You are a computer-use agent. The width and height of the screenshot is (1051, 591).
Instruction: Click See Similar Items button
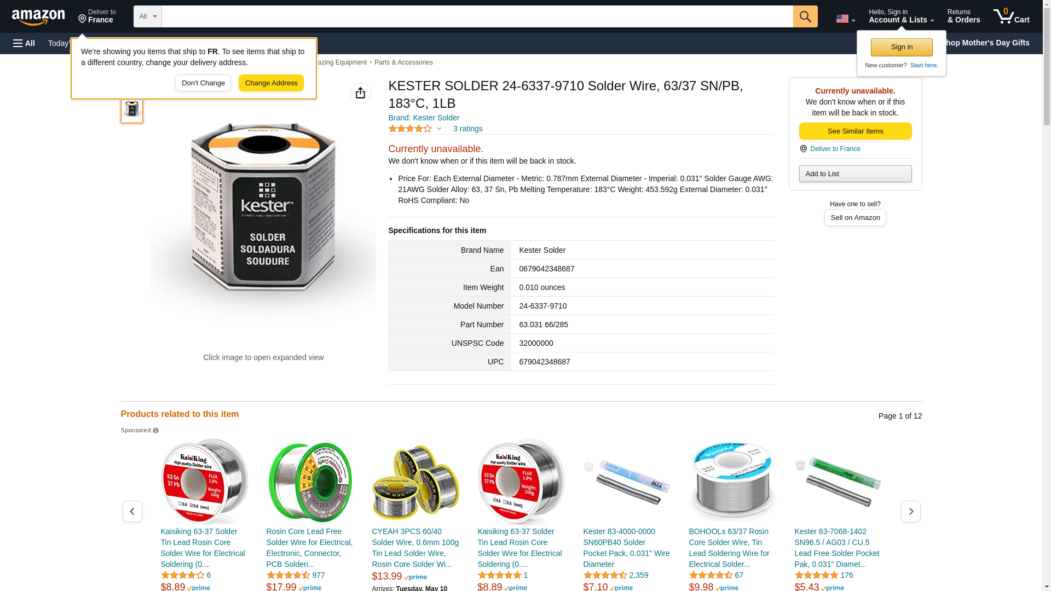(x=855, y=131)
